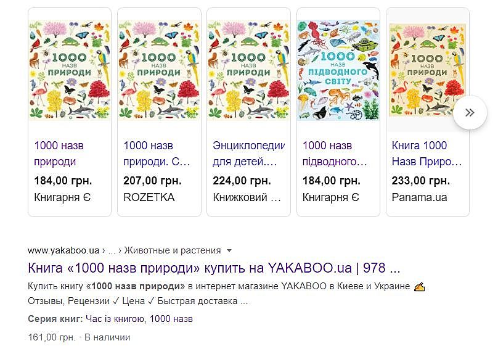Open the ROZETKA book cover image
Image resolution: width=498 pixels, height=362 pixels.
pyautogui.click(x=159, y=70)
